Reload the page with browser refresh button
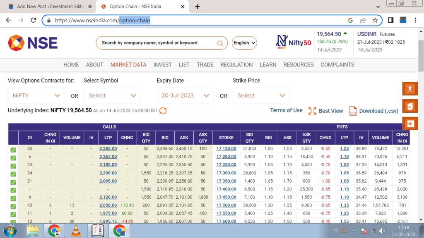 coord(33,20)
